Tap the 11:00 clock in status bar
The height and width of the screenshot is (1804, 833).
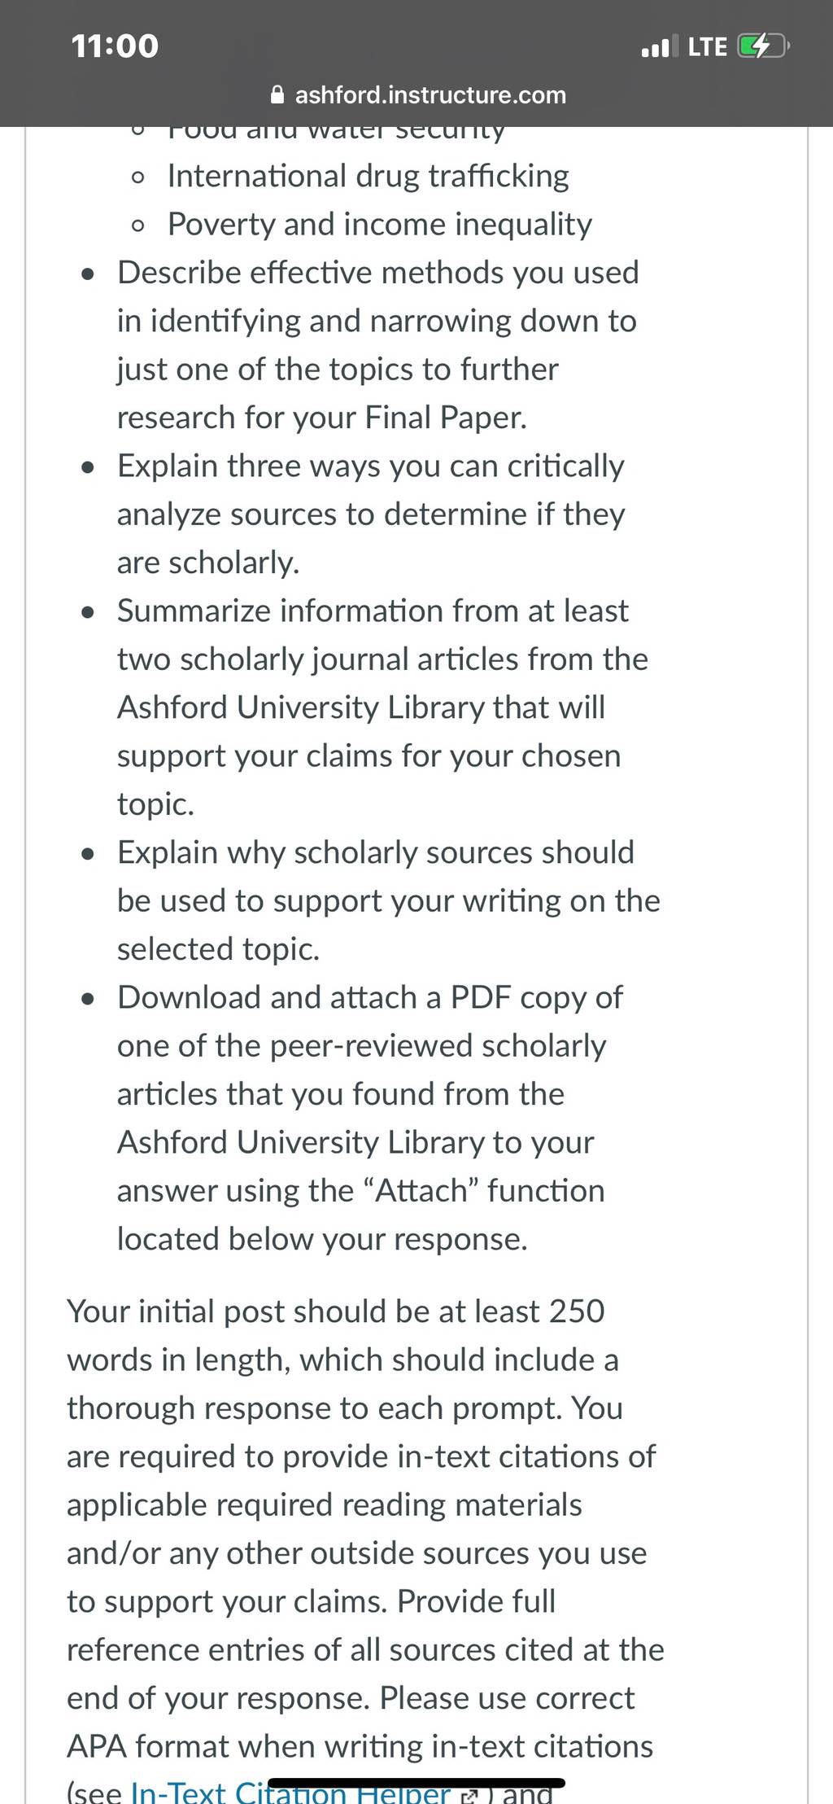(x=115, y=46)
